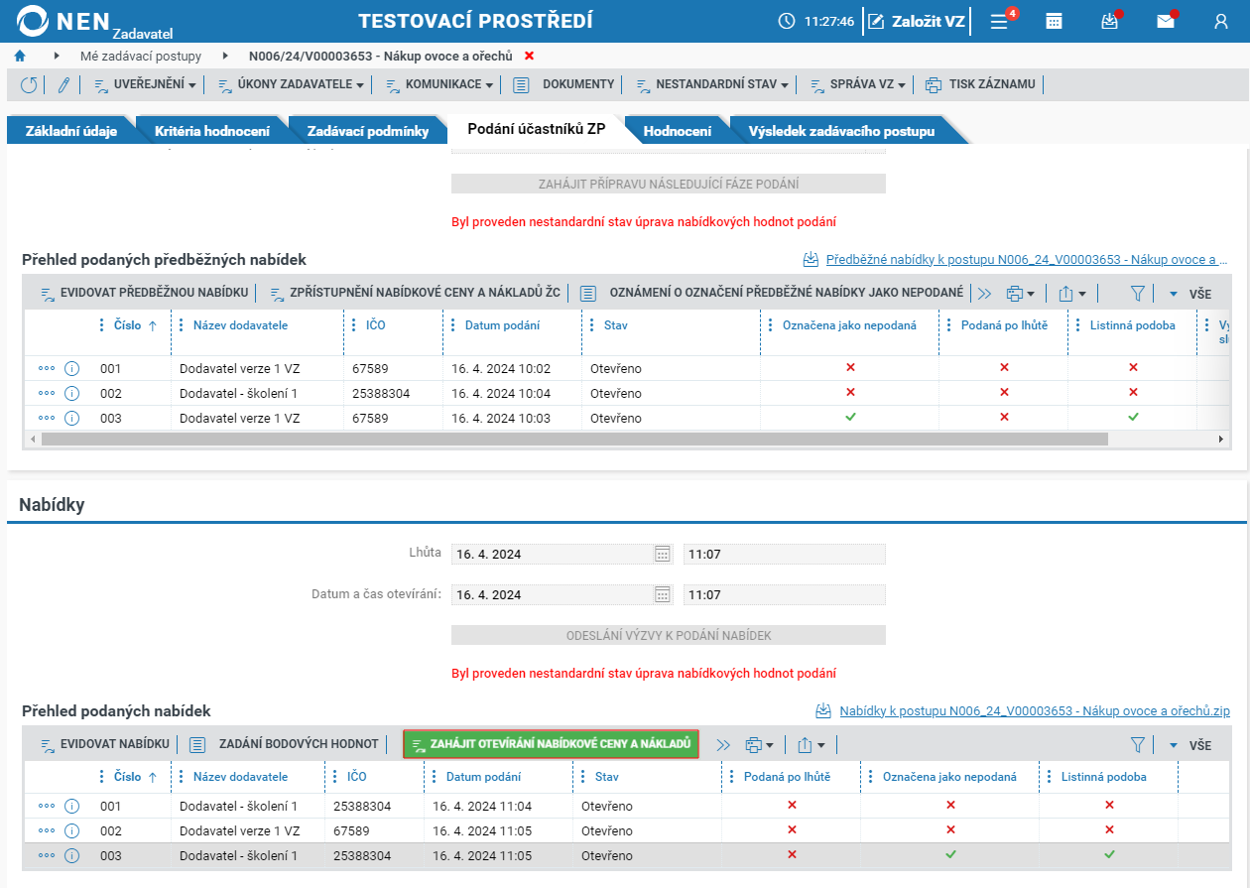Open the envelope messages icon
The height and width of the screenshot is (888, 1250).
[1166, 21]
